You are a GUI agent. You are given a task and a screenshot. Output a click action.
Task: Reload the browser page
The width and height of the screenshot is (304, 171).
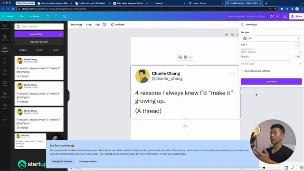pos(13,9)
